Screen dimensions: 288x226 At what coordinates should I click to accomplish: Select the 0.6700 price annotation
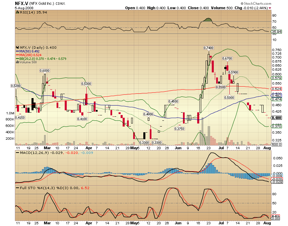point(227,58)
